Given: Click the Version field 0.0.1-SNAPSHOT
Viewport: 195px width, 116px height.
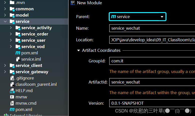Looking at the screenshot, I should [x=152, y=103].
